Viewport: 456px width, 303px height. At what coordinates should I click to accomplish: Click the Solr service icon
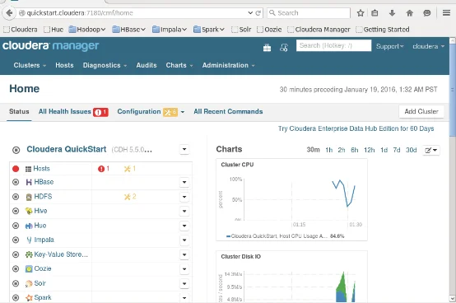[x=29, y=283]
